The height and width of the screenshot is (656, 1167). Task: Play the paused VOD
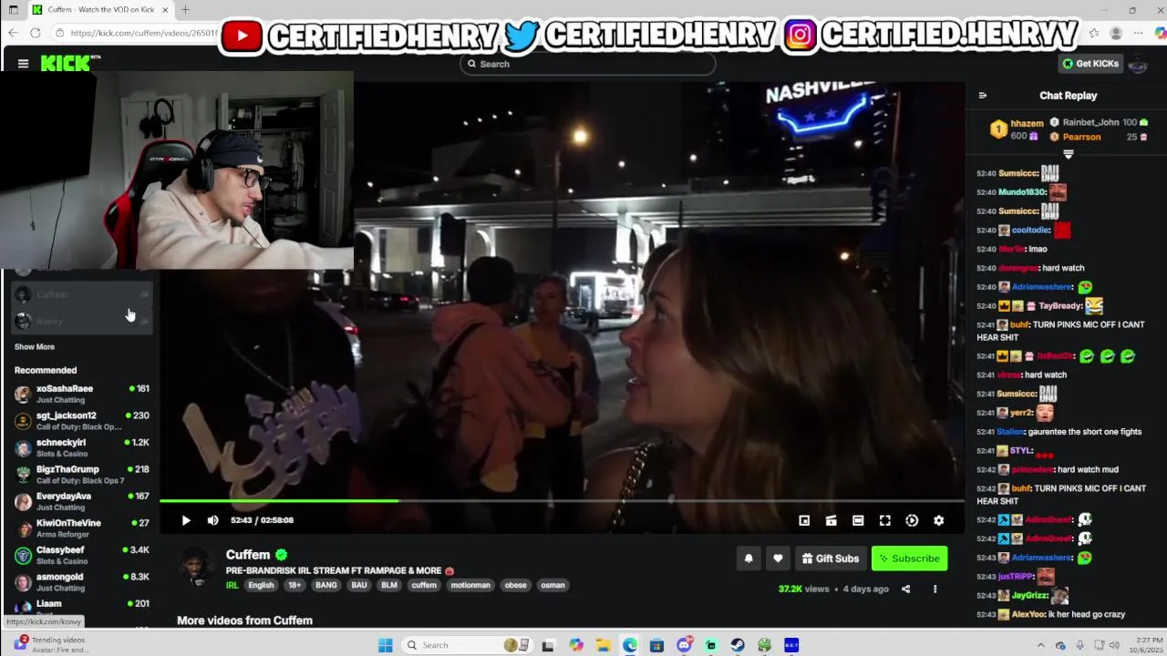[x=186, y=520]
